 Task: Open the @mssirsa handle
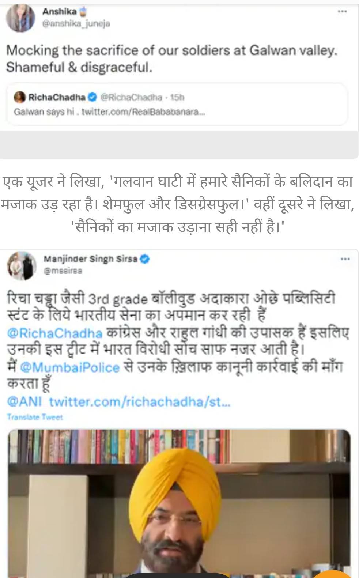pos(63,271)
